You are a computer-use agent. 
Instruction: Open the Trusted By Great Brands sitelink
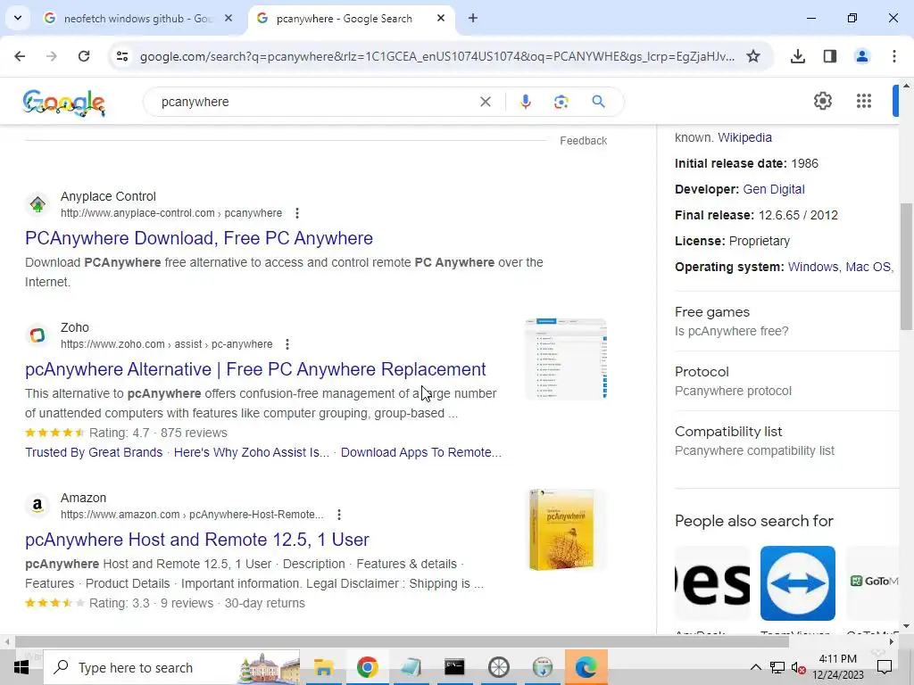(x=94, y=452)
